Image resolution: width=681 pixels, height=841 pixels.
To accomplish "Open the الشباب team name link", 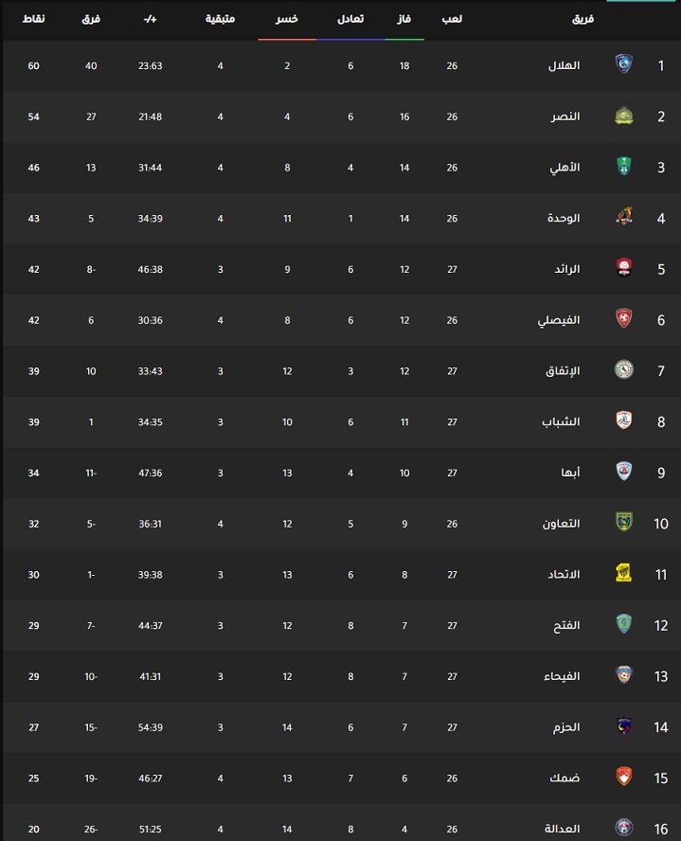I will pos(561,421).
